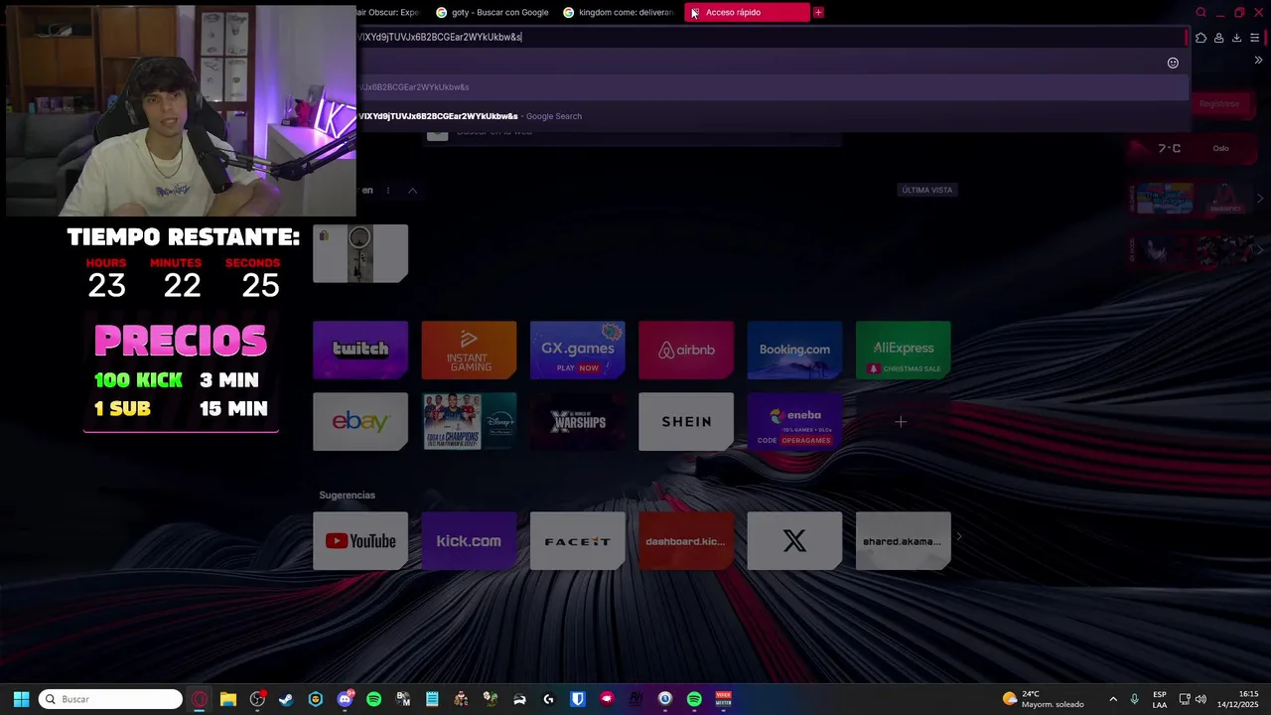The height and width of the screenshot is (715, 1271).
Task: Open the emoji smiley icon in suggestions
Action: 1173,63
